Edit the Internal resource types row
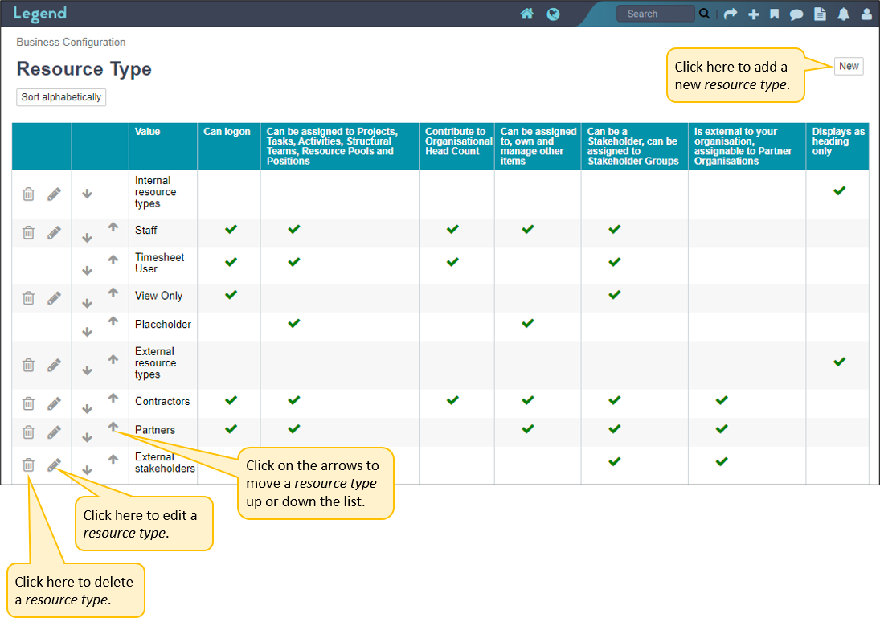The image size is (880, 618). tap(54, 194)
